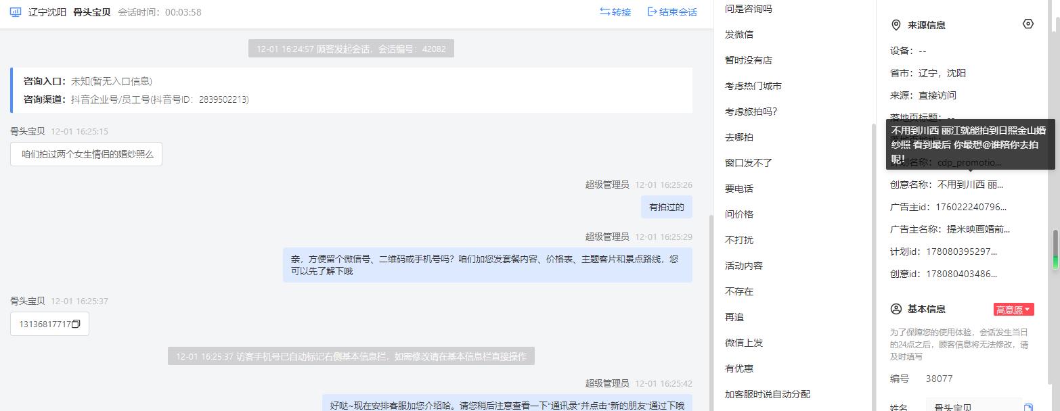Select quick reply 不打扰
This screenshot has height=411, width=1060.
coord(739,240)
